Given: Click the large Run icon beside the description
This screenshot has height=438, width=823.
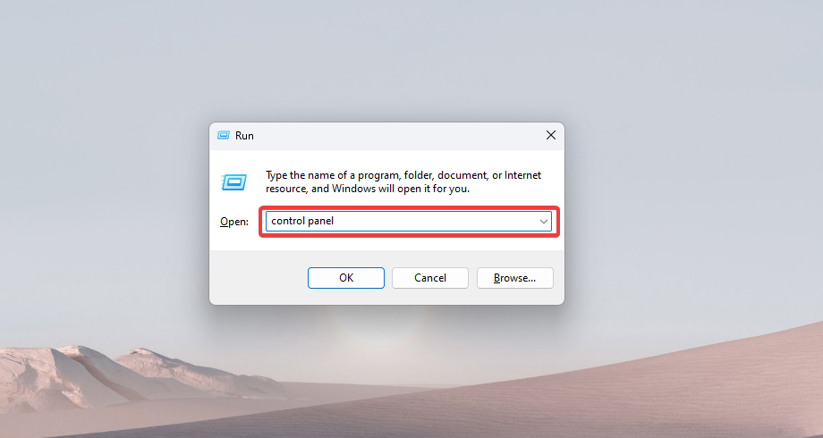Looking at the screenshot, I should (x=233, y=182).
